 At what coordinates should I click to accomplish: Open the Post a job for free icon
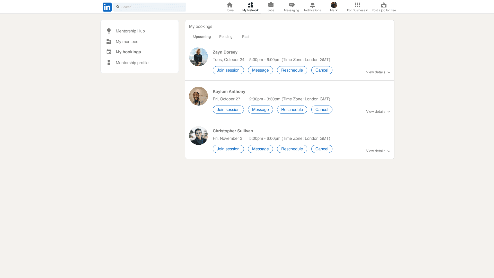(384, 5)
